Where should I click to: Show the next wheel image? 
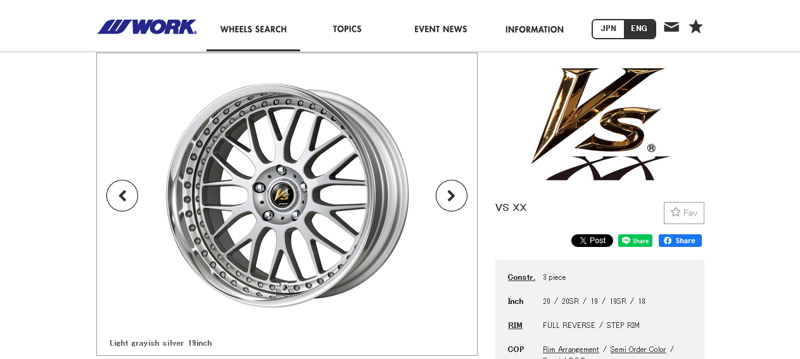coord(452,196)
